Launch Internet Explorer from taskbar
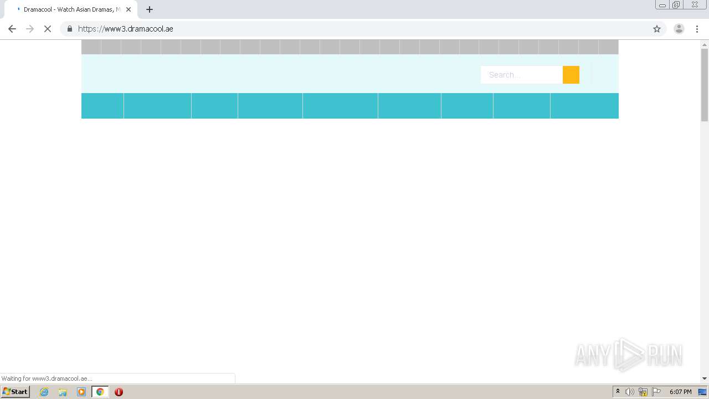The image size is (709, 399). point(44,392)
